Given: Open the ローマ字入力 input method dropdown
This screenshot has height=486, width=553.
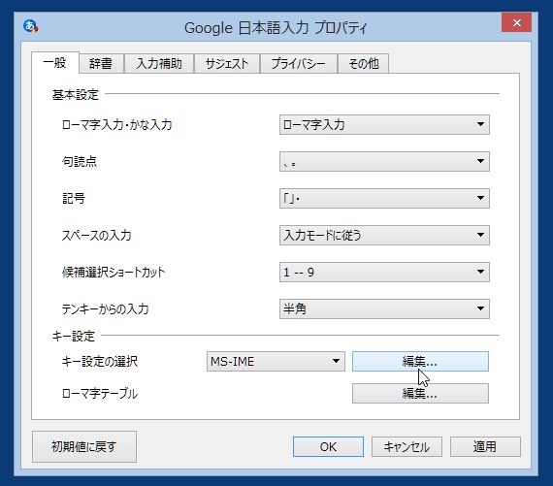Looking at the screenshot, I should click(x=384, y=124).
